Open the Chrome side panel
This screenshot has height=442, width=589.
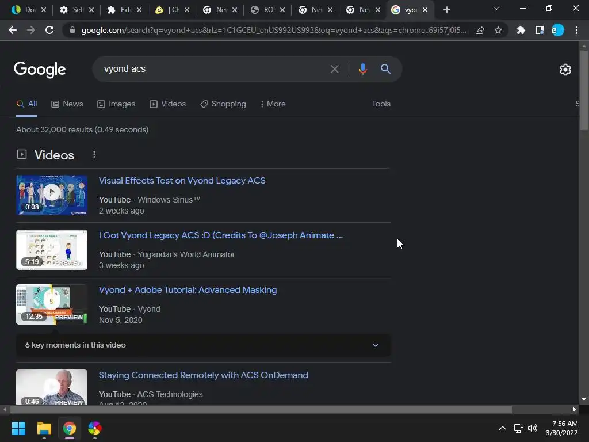(540, 30)
